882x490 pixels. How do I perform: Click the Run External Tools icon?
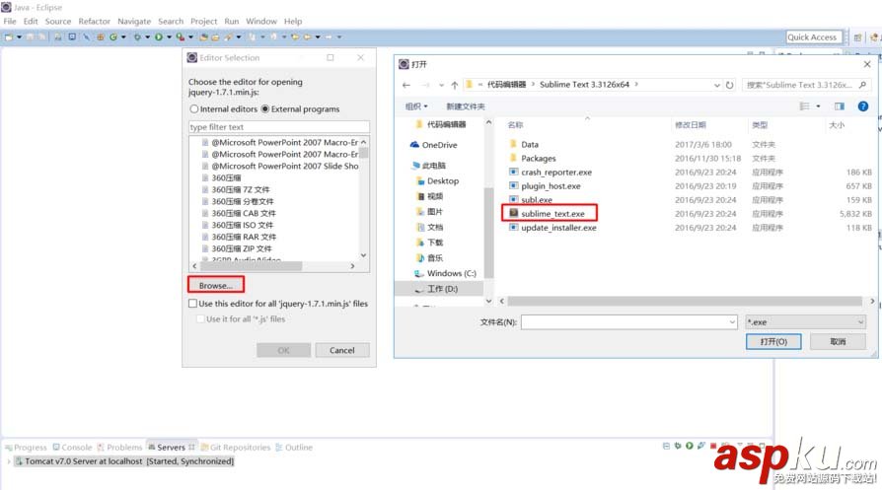(x=180, y=37)
